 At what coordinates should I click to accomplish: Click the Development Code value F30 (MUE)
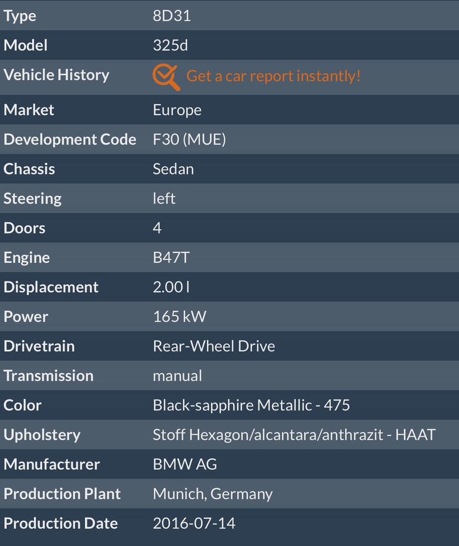(x=189, y=139)
